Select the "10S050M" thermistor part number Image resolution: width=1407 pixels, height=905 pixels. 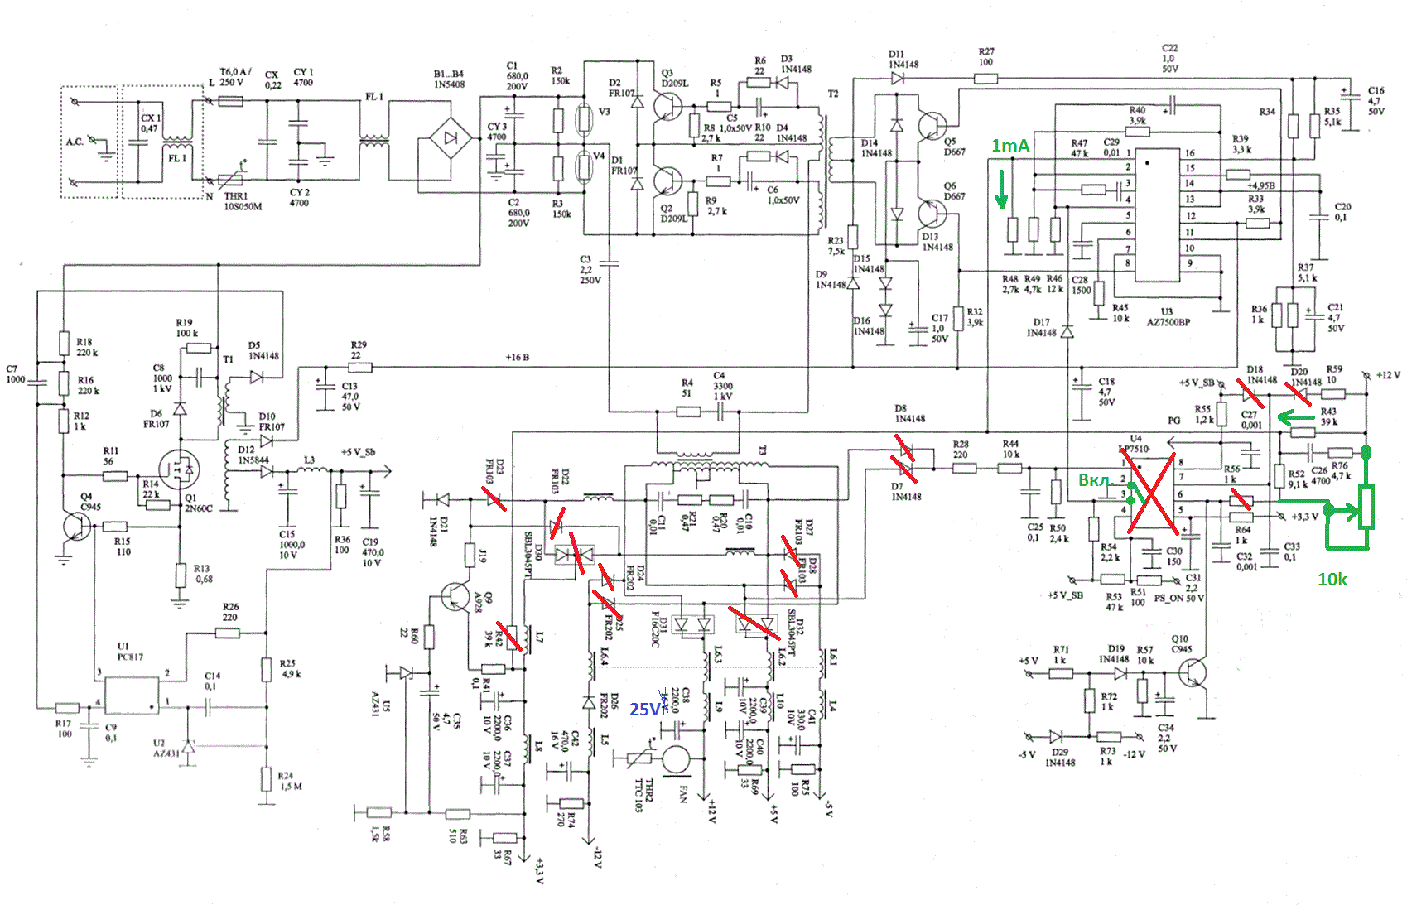[x=243, y=206]
